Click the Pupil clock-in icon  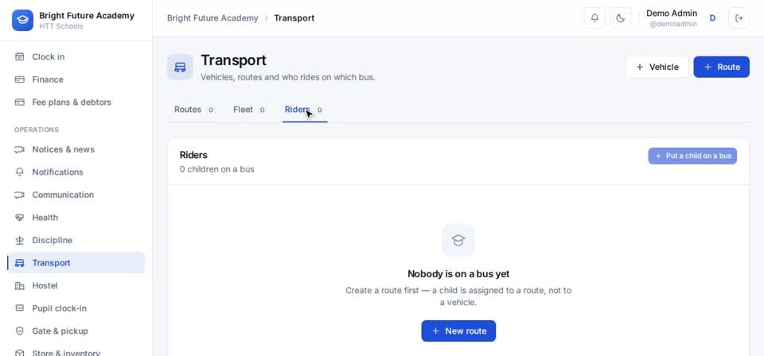pyautogui.click(x=19, y=308)
